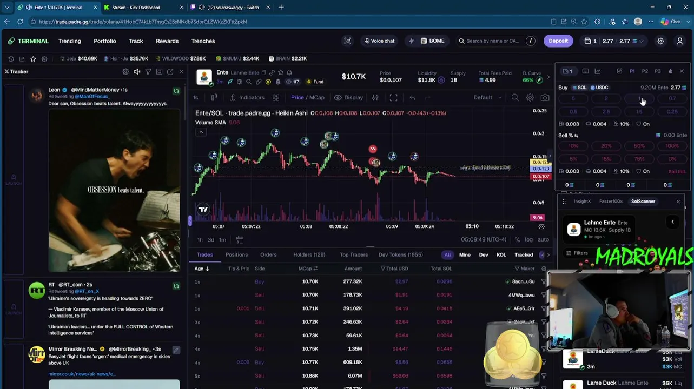Open the X Tracker filter funnel
This screenshot has height=389, width=694.
tap(148, 71)
